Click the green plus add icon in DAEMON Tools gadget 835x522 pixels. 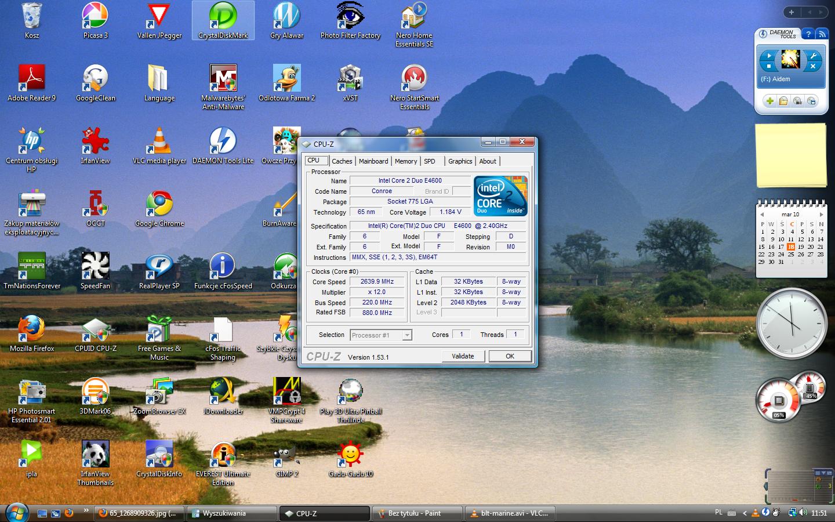point(769,101)
